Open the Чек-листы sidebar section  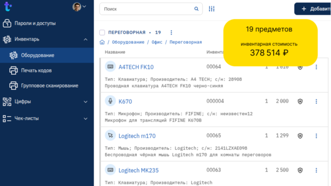coord(27,118)
